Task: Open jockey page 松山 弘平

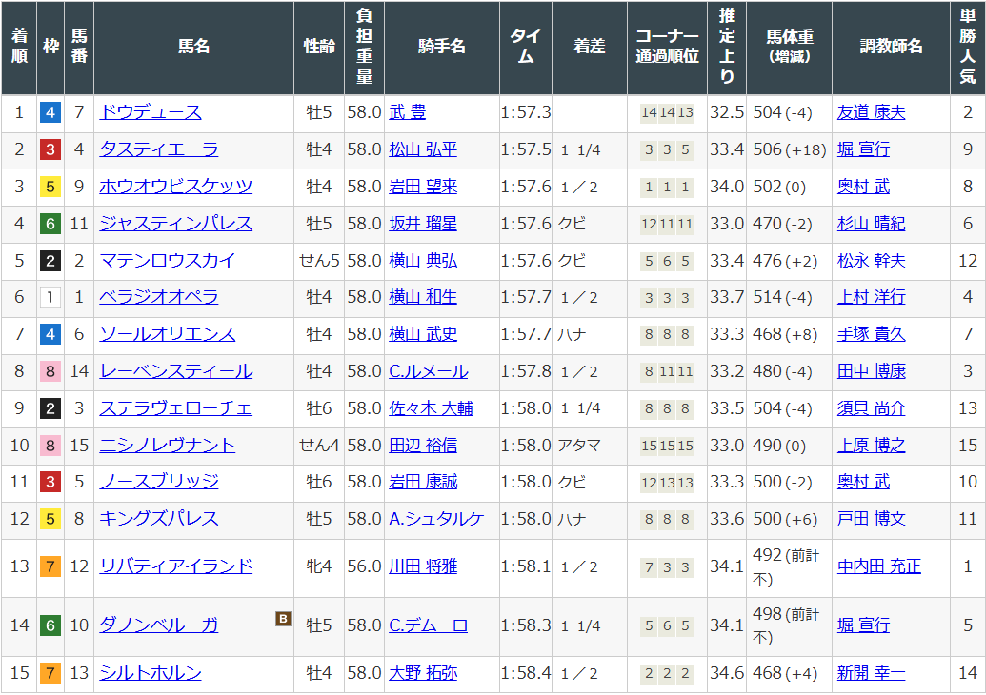Action: click(x=423, y=149)
